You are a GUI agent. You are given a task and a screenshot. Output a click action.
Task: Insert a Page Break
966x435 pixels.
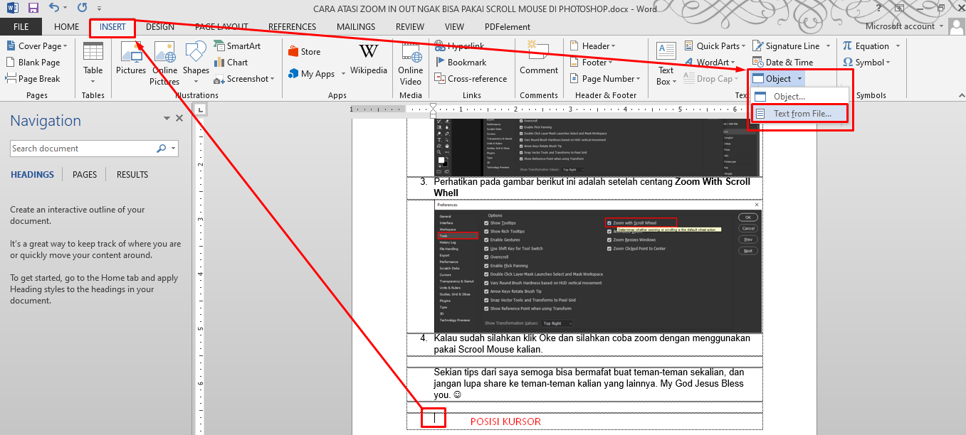(33, 79)
